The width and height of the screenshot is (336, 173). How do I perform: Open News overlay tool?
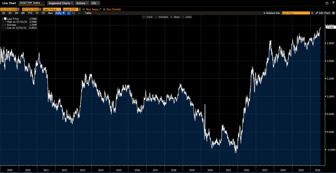pyautogui.click(x=175, y=17)
